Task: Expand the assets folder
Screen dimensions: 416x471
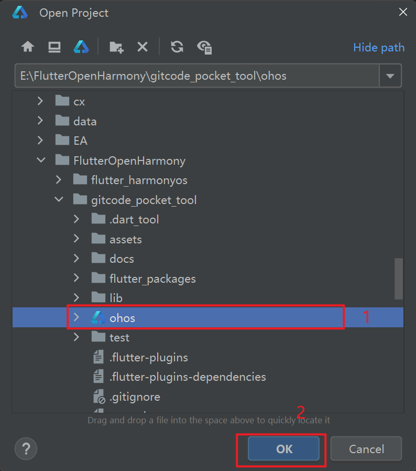Action: [x=76, y=239]
